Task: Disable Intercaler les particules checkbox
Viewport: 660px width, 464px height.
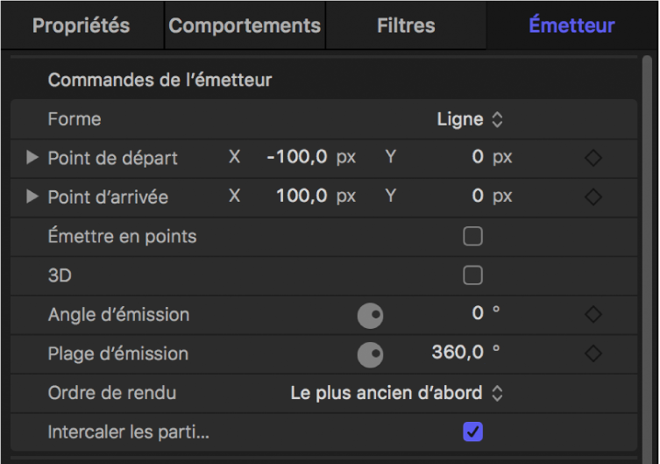Action: [x=472, y=432]
